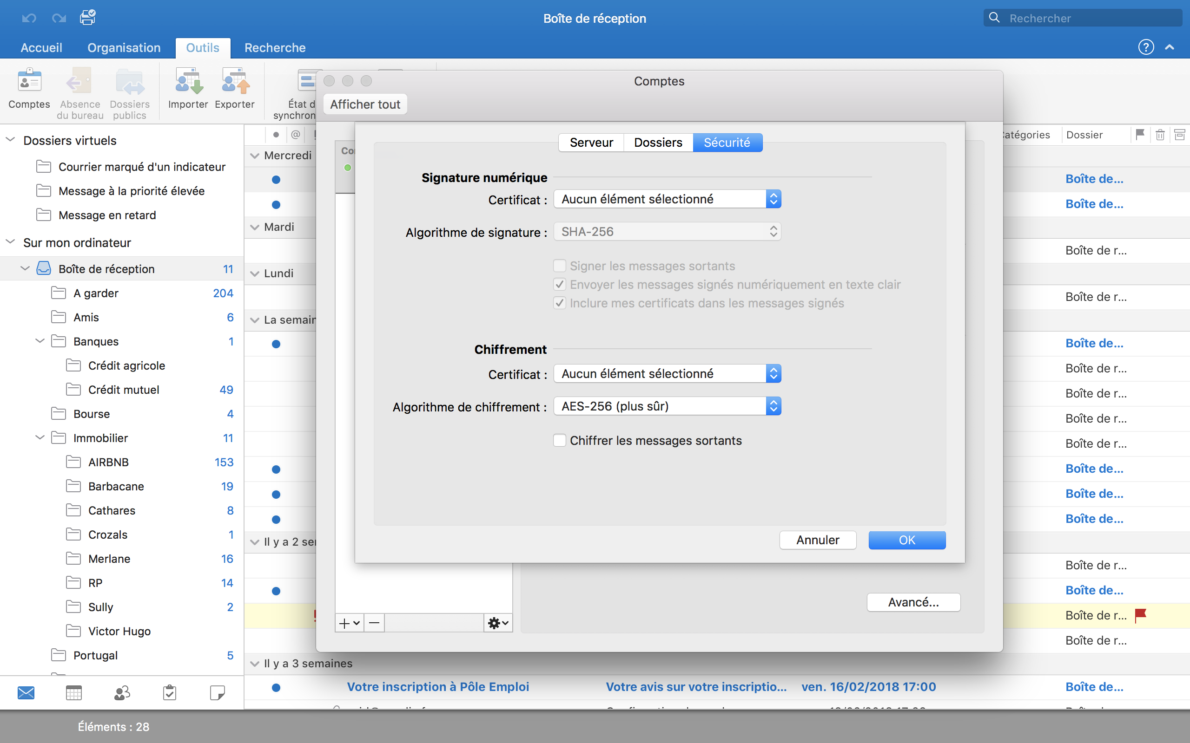Switch to the Serveur tab
Image resolution: width=1190 pixels, height=743 pixels.
[x=591, y=143]
